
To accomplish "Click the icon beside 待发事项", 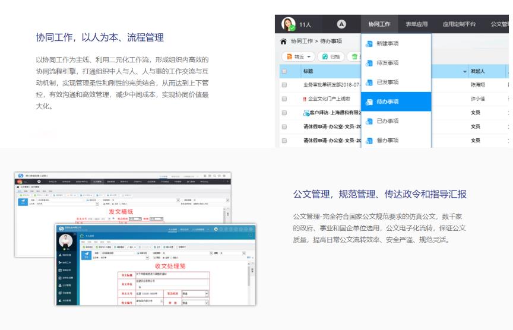I will (369, 63).
